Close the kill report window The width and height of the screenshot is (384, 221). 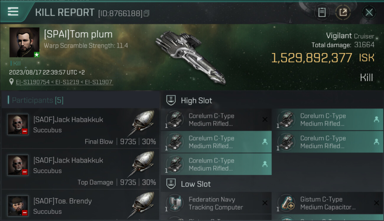369,12
